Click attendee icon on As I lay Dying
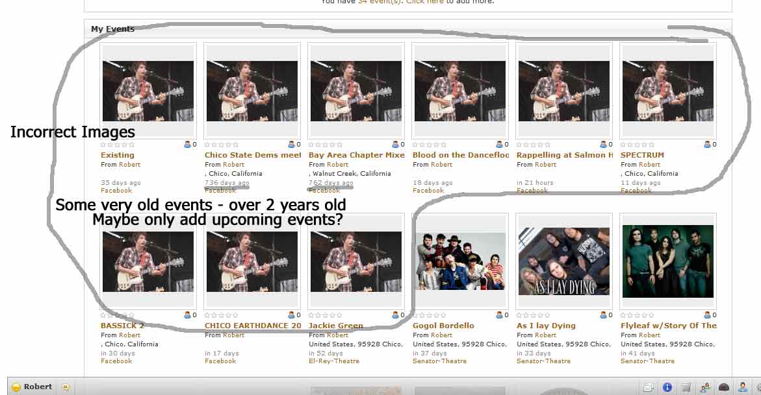This screenshot has height=395, width=761. (603, 315)
